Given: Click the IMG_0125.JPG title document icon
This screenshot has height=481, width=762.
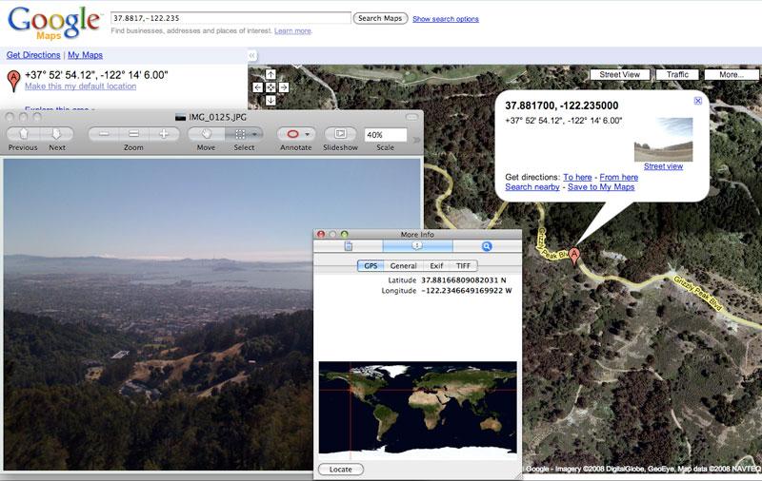Looking at the screenshot, I should [180, 117].
